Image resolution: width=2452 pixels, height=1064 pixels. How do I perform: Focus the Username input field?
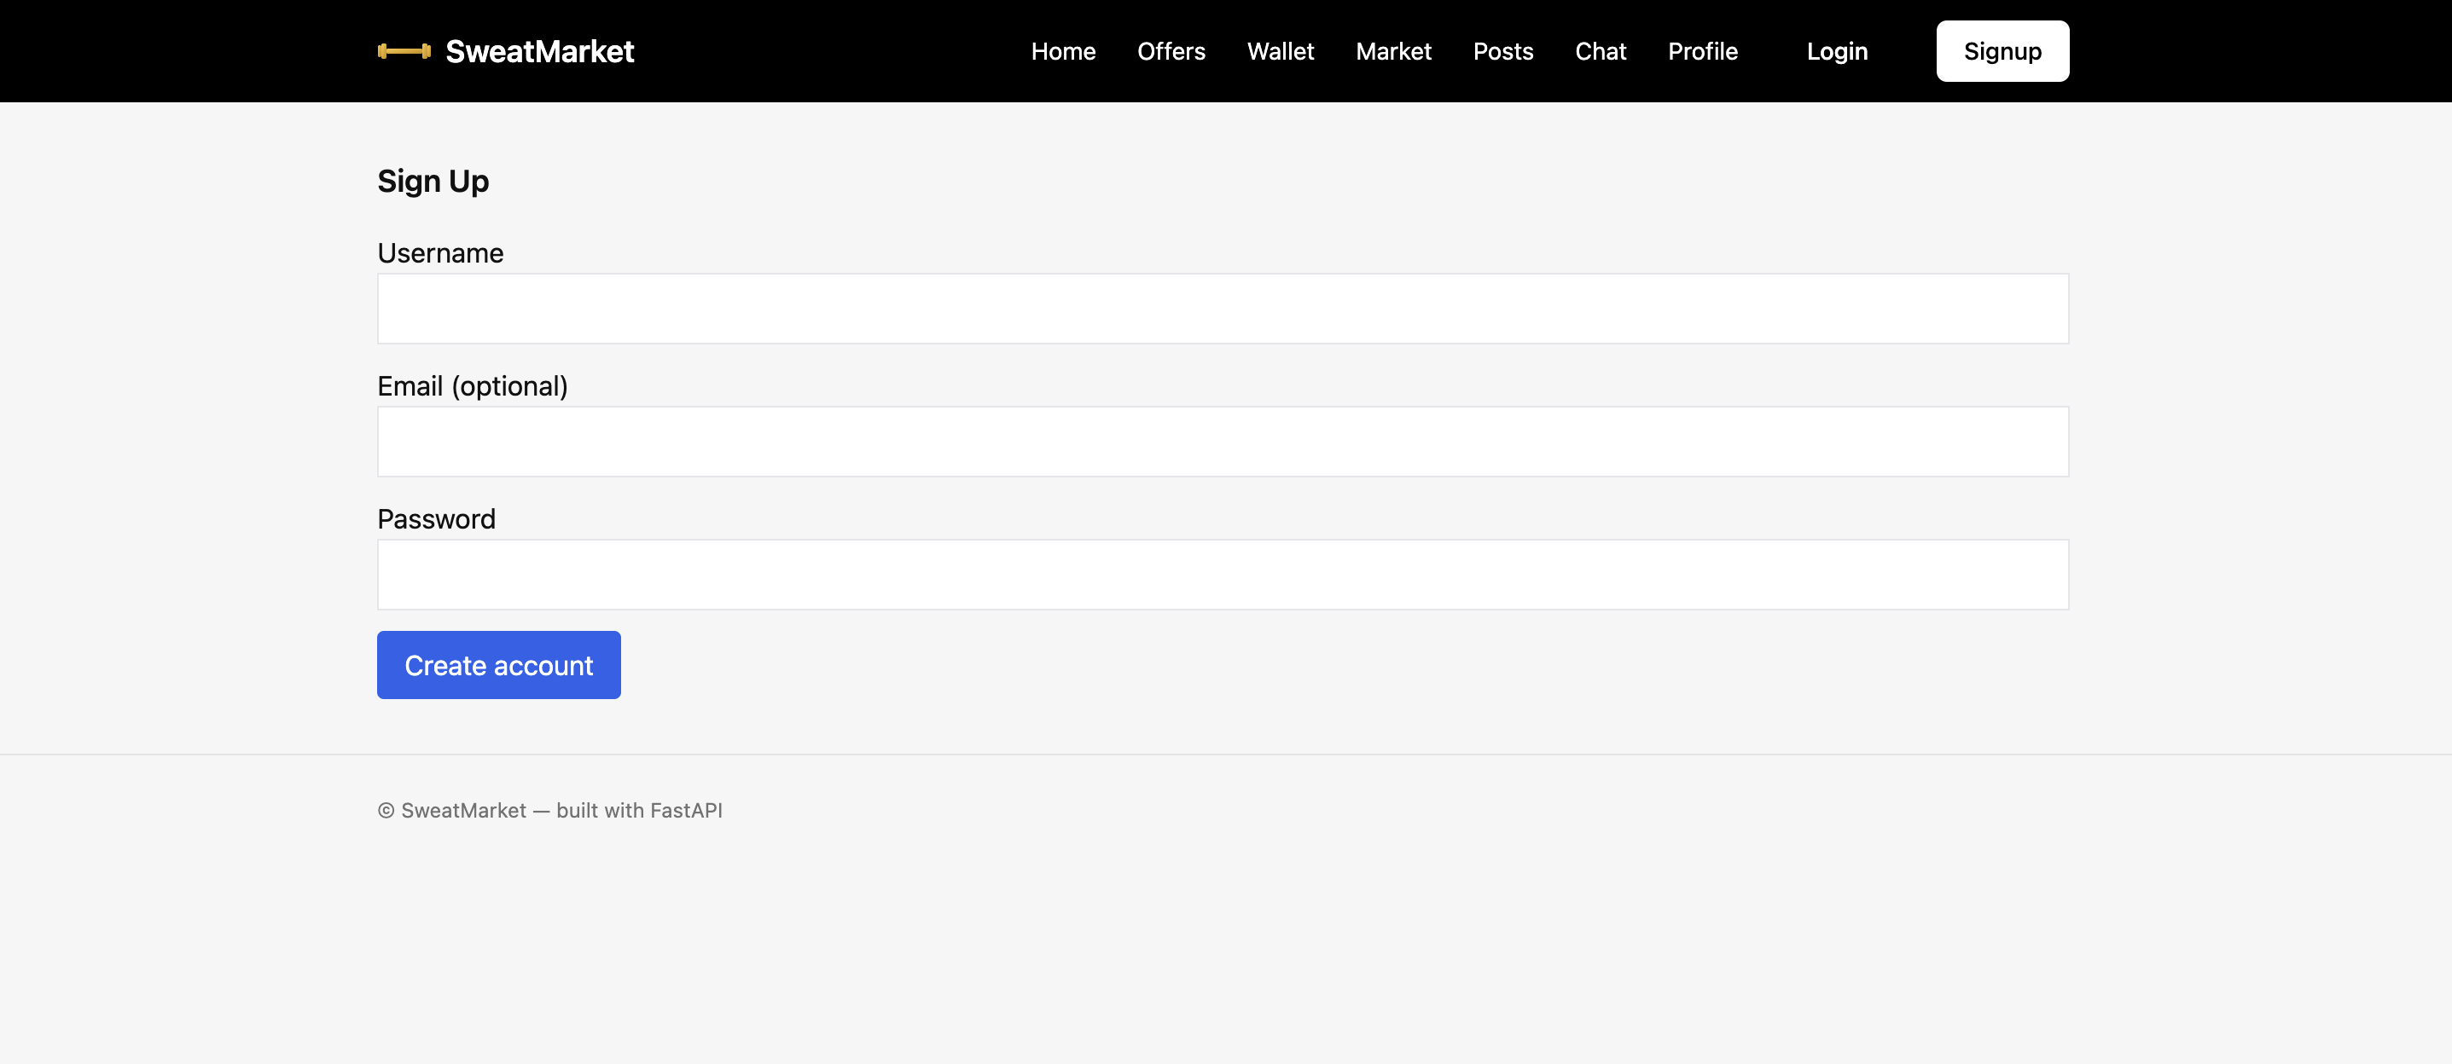click(x=1223, y=309)
